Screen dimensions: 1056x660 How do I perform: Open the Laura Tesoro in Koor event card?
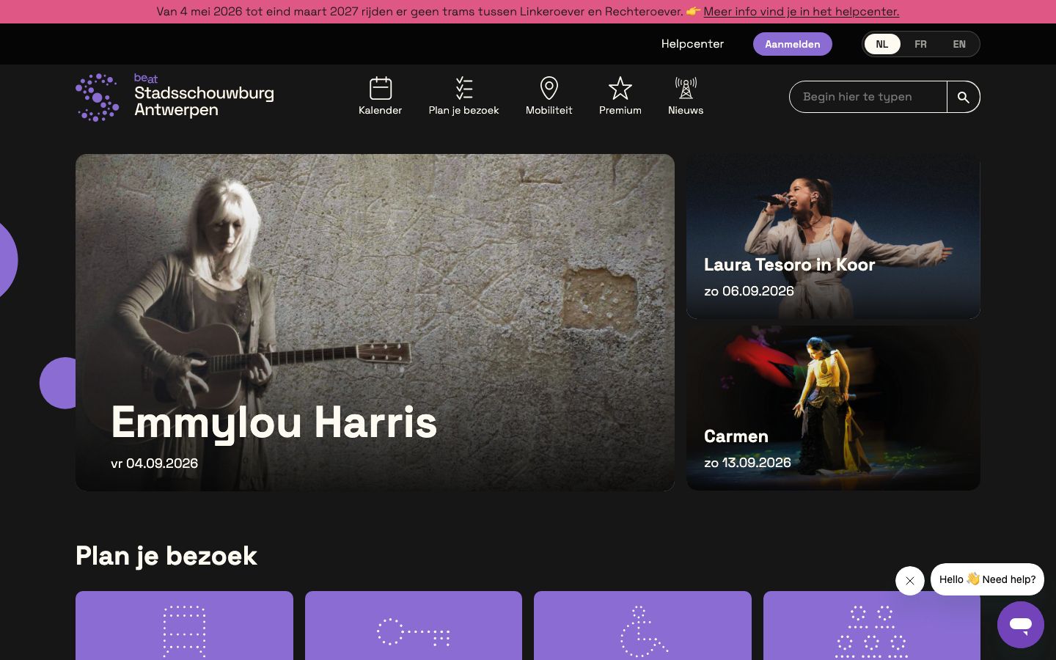833,237
